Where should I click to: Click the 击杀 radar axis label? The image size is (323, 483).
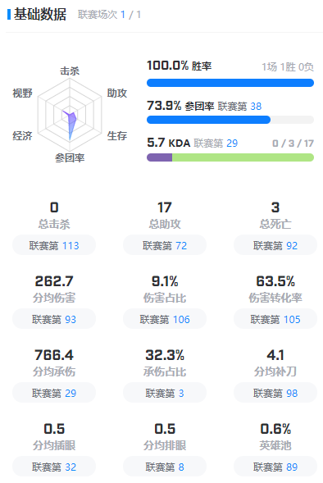click(70, 71)
